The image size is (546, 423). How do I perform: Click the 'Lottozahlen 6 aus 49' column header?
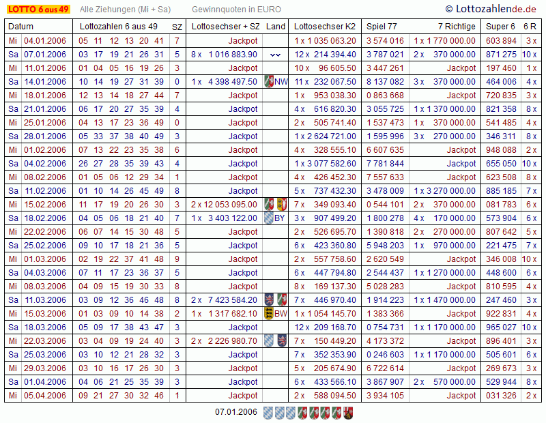pos(118,27)
